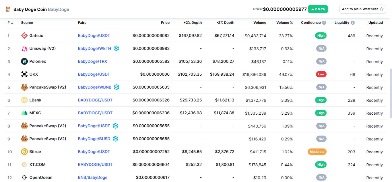Click the liquidity score 489
392x182 pixels.
tap(351, 36)
